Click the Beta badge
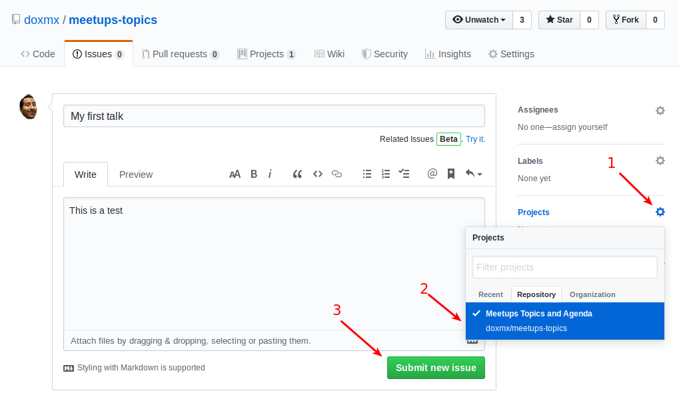679x401 pixels. (448, 139)
